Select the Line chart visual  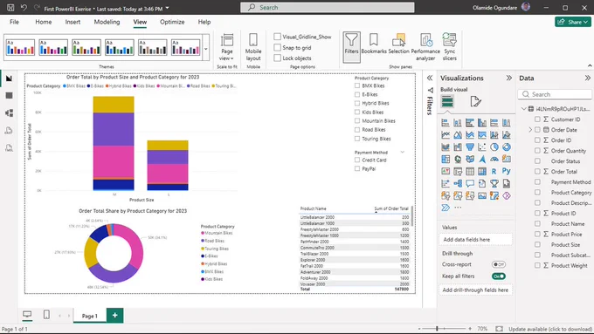(445, 134)
